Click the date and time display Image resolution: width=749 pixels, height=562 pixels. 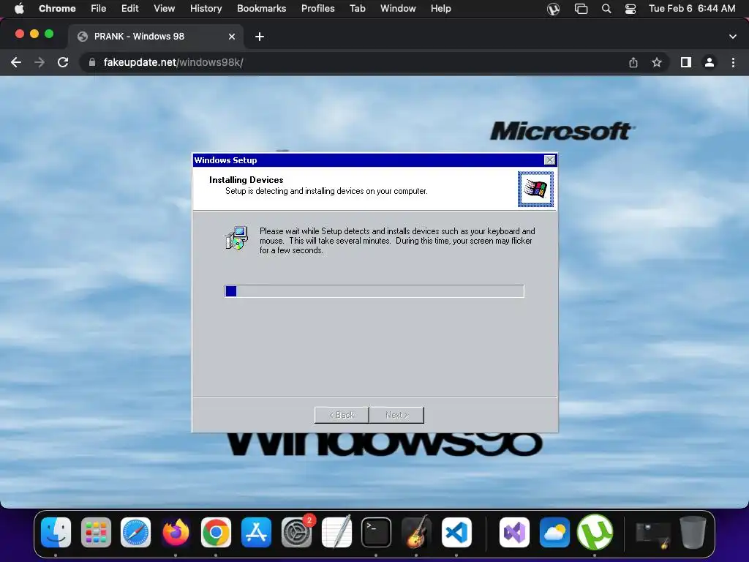[692, 9]
